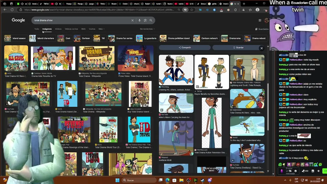Click the browser address bar
Screen dimensions: 327x184
click(99, 10)
